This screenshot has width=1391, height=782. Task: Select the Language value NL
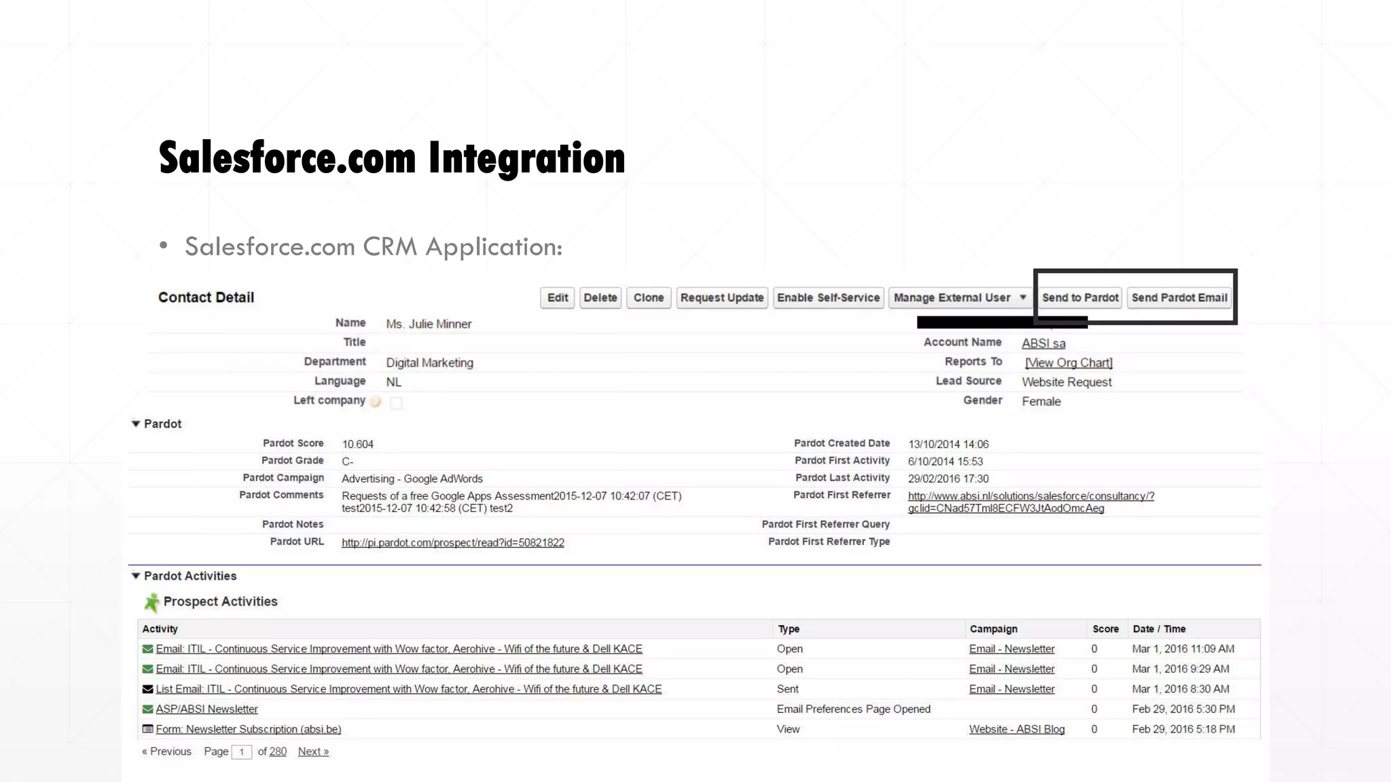pyautogui.click(x=394, y=382)
